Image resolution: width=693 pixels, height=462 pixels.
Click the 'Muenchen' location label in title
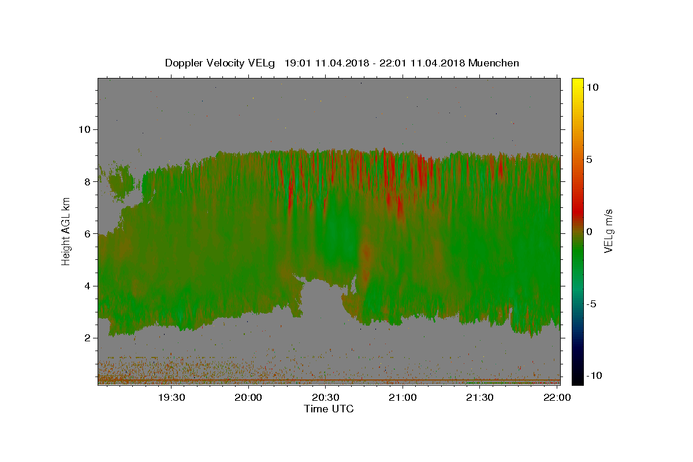coord(493,63)
